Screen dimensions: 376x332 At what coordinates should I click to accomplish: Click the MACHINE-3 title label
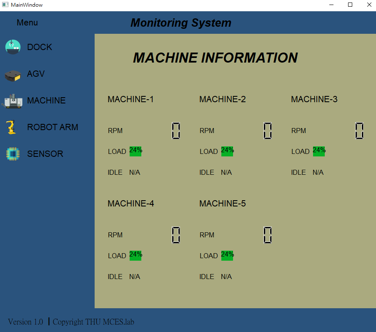(314, 99)
